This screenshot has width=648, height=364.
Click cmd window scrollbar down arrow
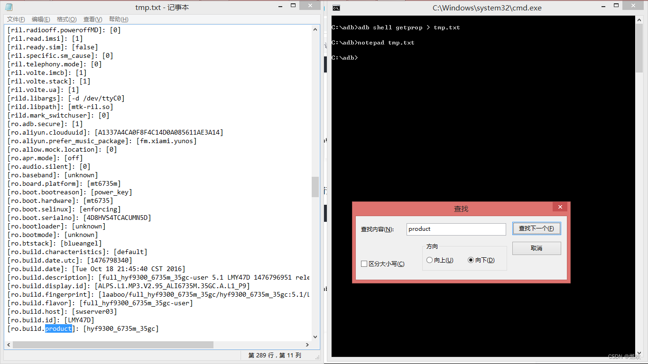click(639, 353)
